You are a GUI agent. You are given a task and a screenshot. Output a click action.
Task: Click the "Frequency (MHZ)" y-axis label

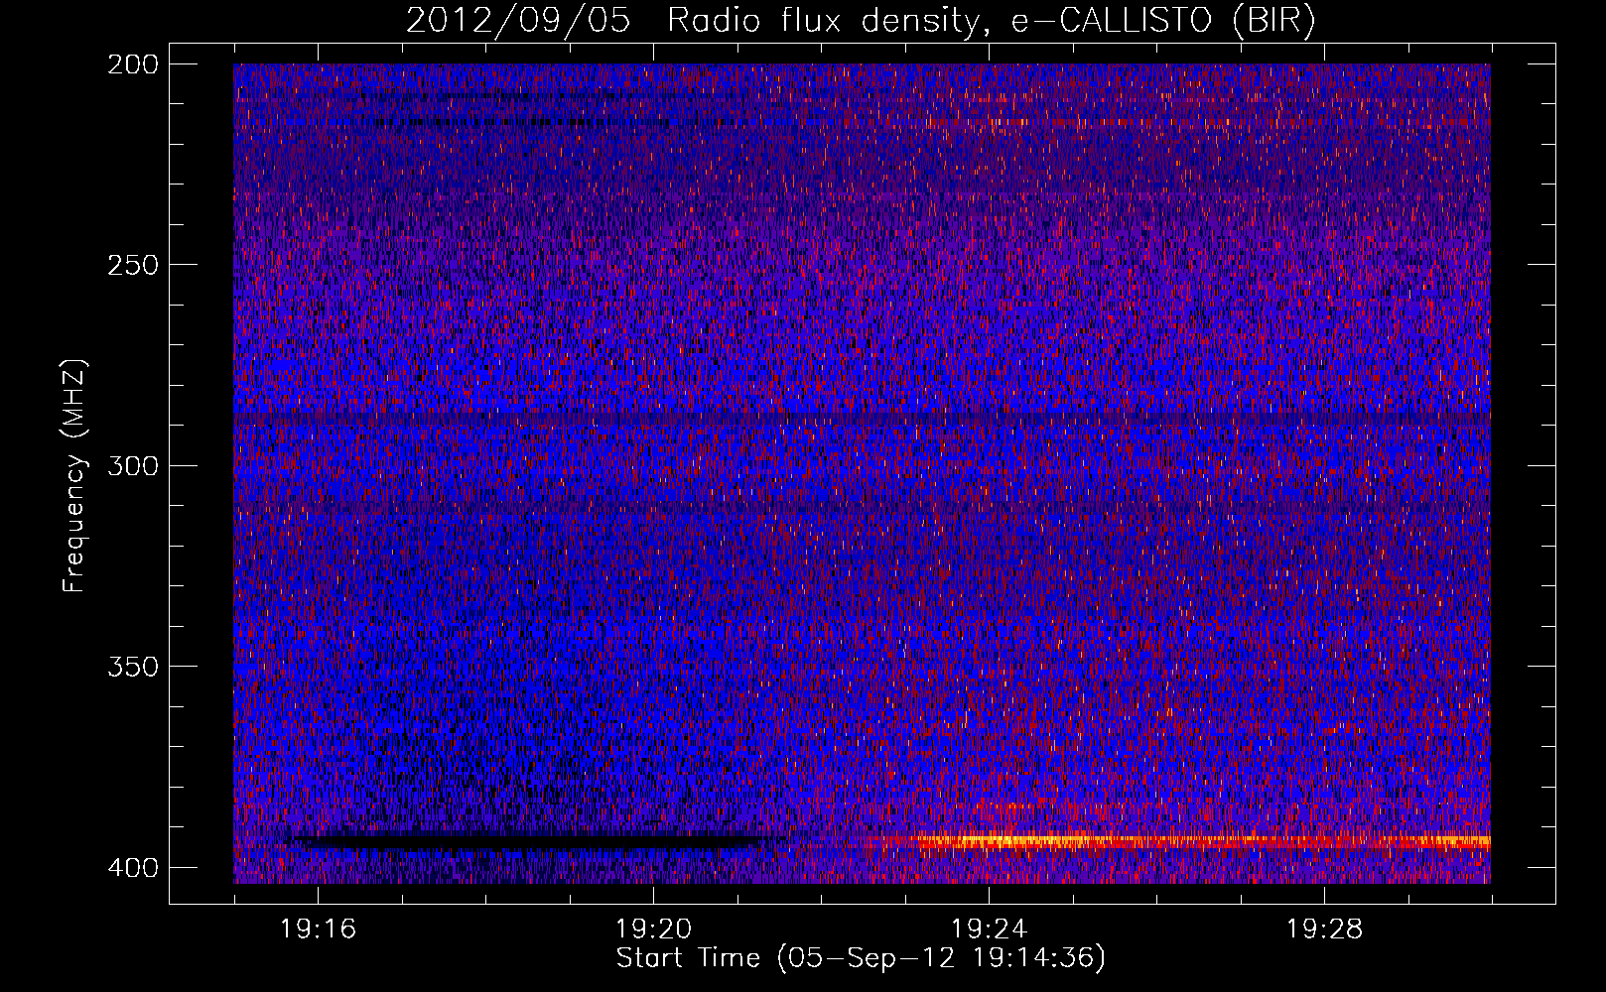[x=74, y=475]
